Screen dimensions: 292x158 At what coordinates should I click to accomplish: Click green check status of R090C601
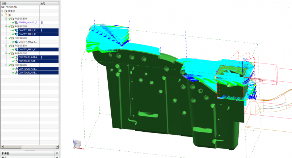10,19
